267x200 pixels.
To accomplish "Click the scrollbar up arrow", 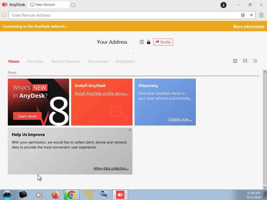I will tap(265, 72).
